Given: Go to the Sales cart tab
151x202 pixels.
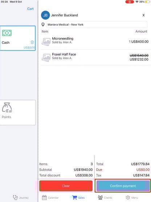Looking at the screenshot, I should coord(78,198).
